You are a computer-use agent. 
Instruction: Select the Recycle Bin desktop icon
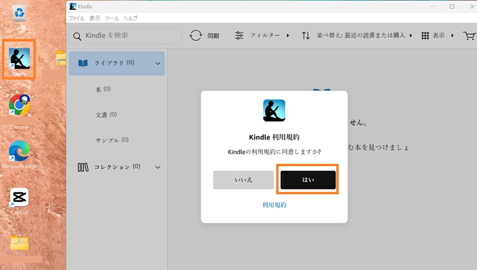click(x=19, y=13)
